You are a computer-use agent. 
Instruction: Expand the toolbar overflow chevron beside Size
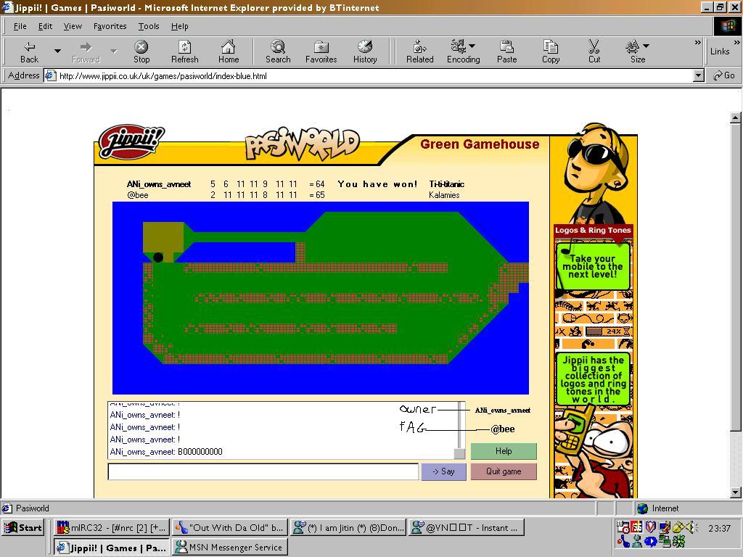pyautogui.click(x=697, y=43)
